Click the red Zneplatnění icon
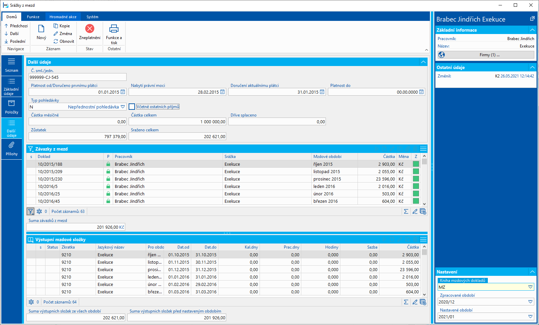This screenshot has height=325, width=539. (x=90, y=29)
